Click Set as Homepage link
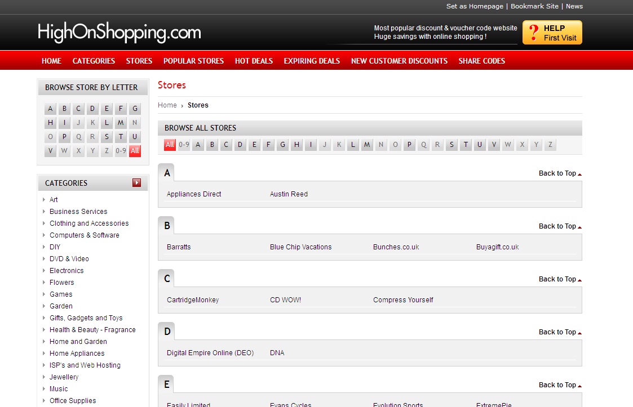 click(475, 6)
